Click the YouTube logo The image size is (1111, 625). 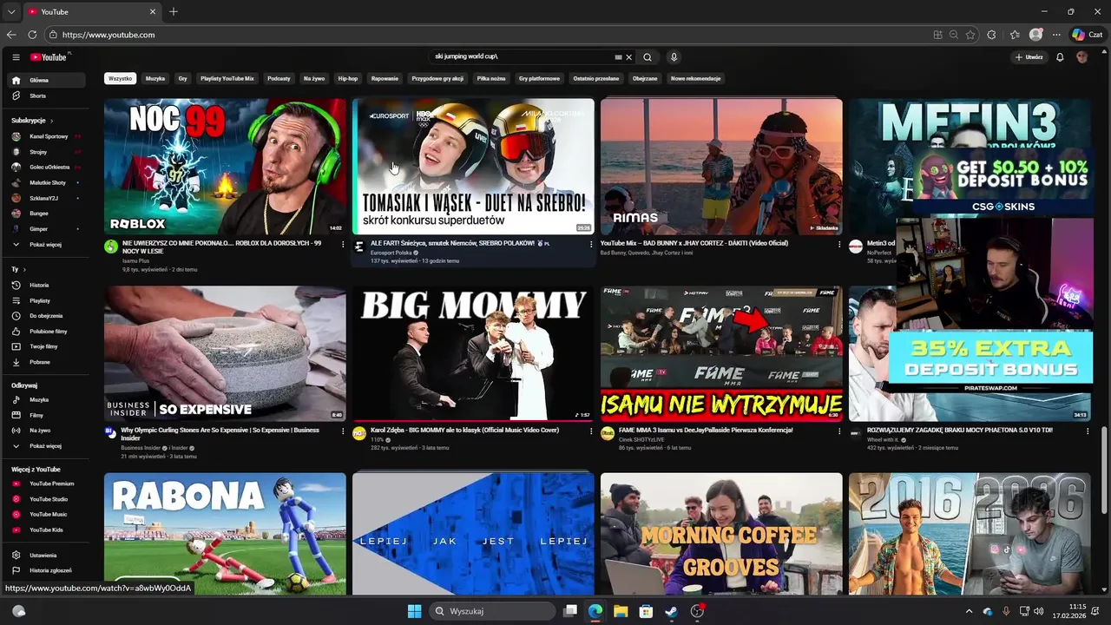(x=49, y=57)
